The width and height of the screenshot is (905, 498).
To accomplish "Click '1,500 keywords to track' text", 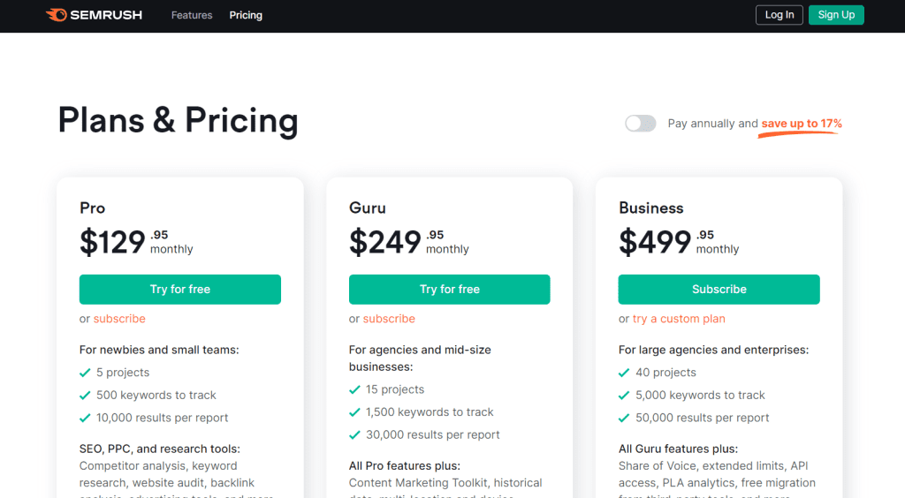I will [430, 412].
